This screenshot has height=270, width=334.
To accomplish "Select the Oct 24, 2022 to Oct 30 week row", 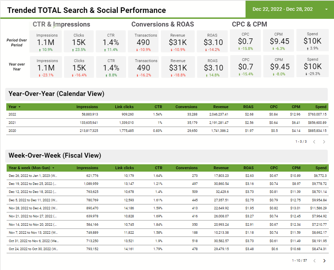I will [168, 249].
